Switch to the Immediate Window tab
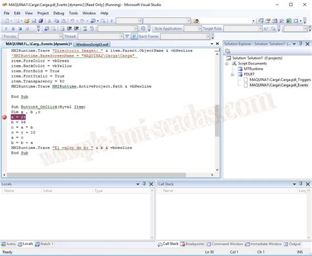312x256 pixels. pos(263,244)
